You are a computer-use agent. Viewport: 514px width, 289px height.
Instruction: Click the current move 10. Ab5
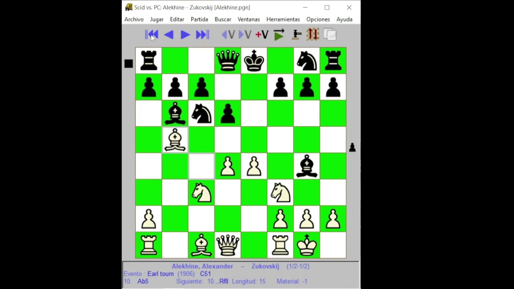(136, 281)
